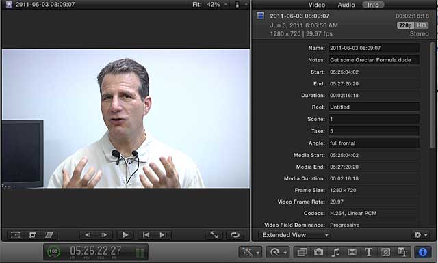Toggle loop playback in the viewer

click(x=235, y=235)
